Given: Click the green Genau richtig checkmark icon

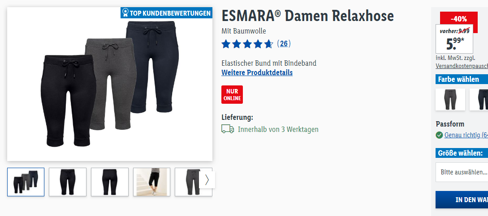Looking at the screenshot, I should 439,135.
